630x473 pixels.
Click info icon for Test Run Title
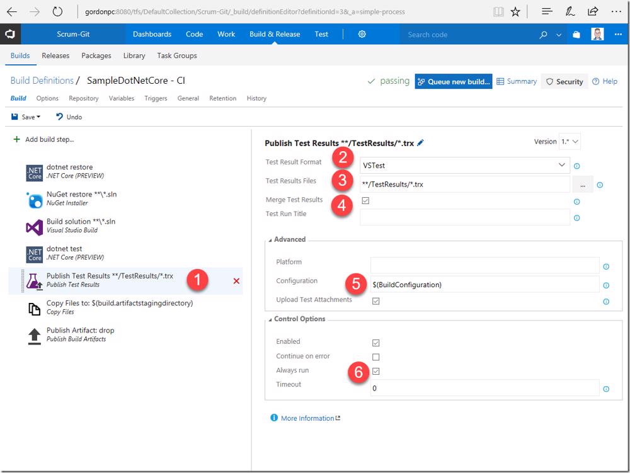[576, 218]
